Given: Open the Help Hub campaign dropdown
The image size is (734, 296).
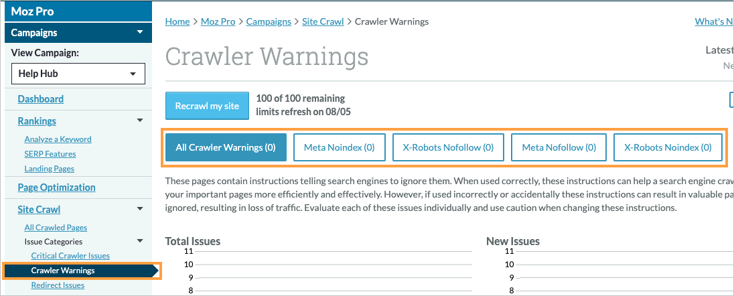Looking at the screenshot, I should pos(78,74).
